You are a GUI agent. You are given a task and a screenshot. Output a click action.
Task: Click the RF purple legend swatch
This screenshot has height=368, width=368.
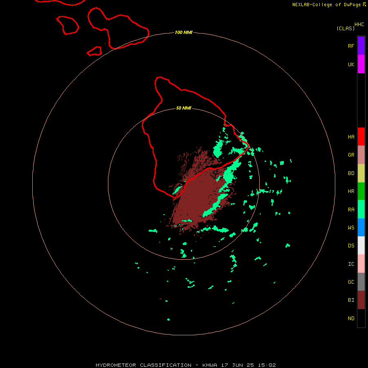361,46
